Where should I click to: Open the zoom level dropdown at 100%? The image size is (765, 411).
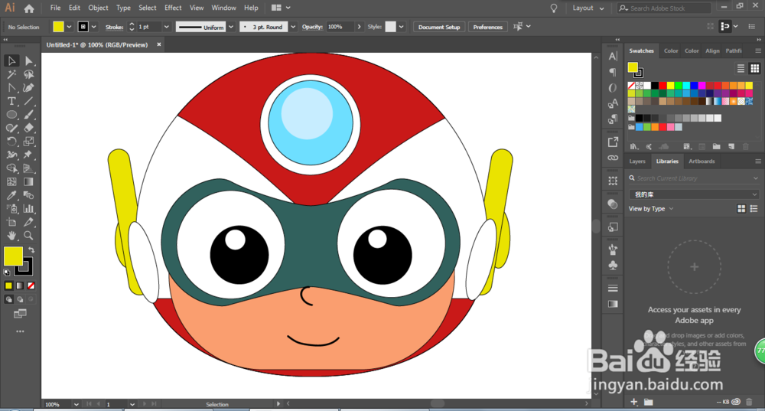pos(76,404)
